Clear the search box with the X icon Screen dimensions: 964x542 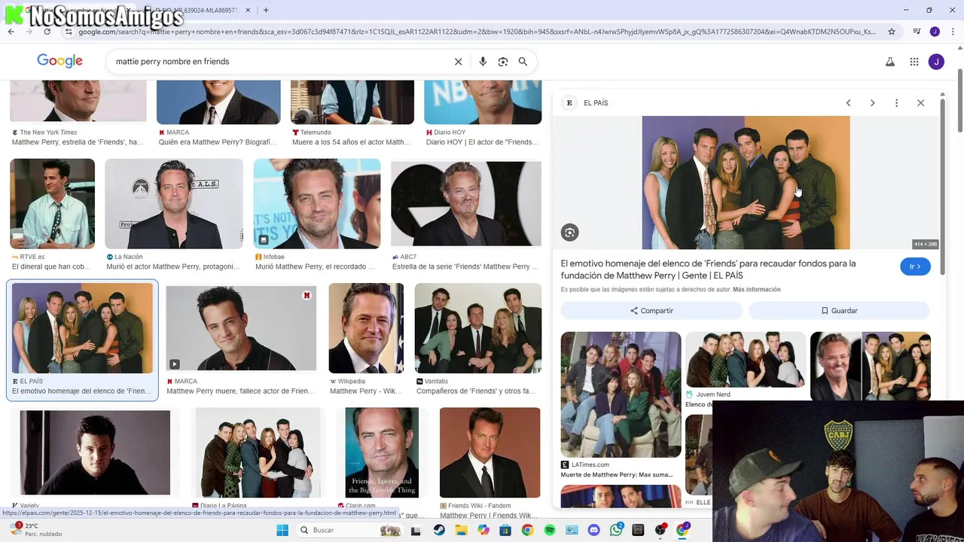click(458, 62)
